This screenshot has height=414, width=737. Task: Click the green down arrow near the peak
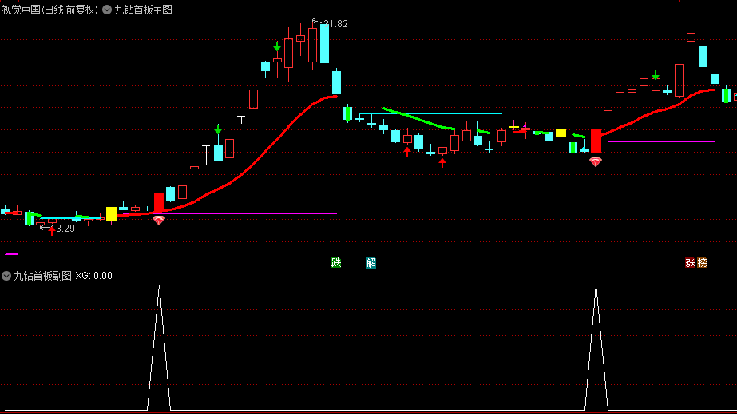pyautogui.click(x=277, y=46)
